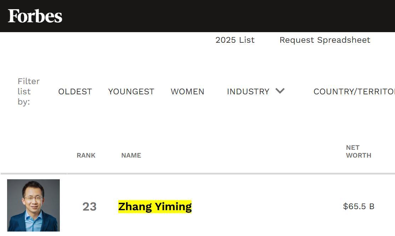Filter the list by WOMEN
Viewport: 395px width, 236px height.
187,92
